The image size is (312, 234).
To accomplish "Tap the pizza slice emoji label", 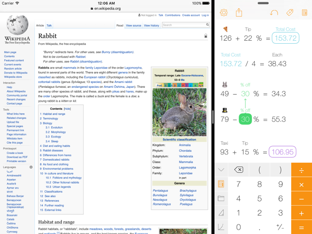I will click(225, 29).
